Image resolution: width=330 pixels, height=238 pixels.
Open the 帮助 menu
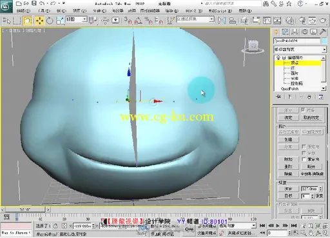click(x=245, y=10)
